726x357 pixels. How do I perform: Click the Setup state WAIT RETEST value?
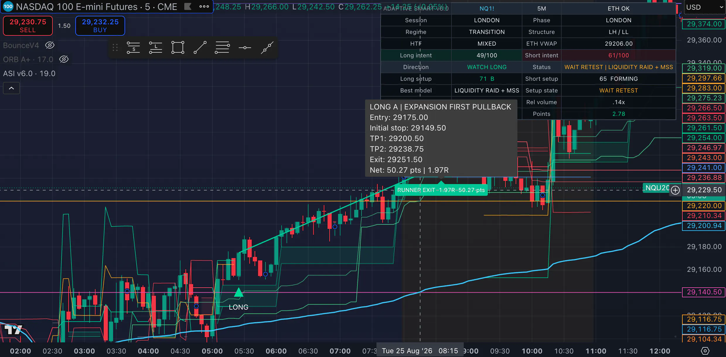(618, 90)
